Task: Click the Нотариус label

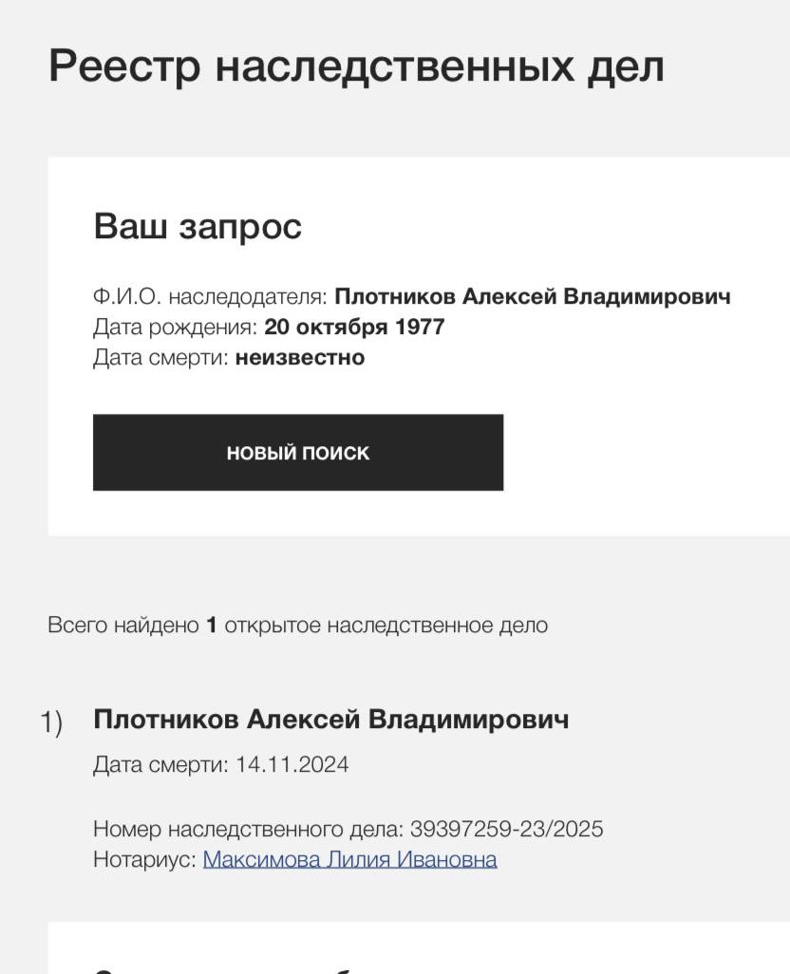Action: [144, 860]
